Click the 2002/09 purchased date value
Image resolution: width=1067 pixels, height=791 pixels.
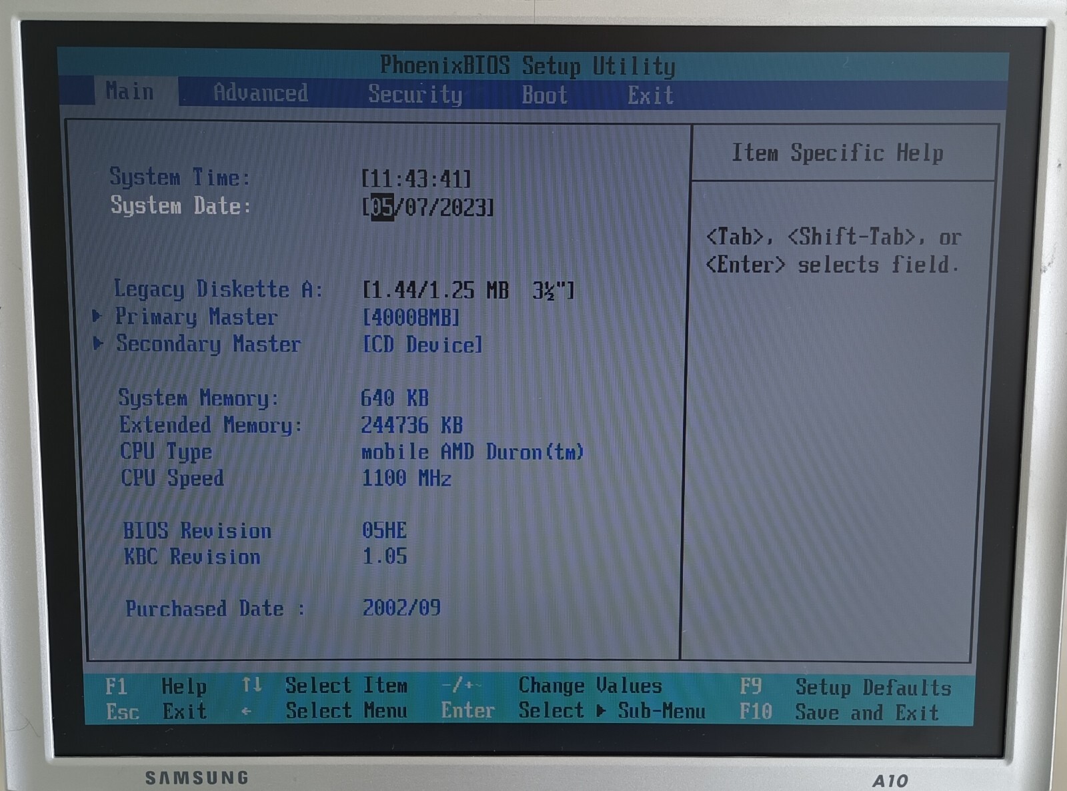click(x=401, y=608)
